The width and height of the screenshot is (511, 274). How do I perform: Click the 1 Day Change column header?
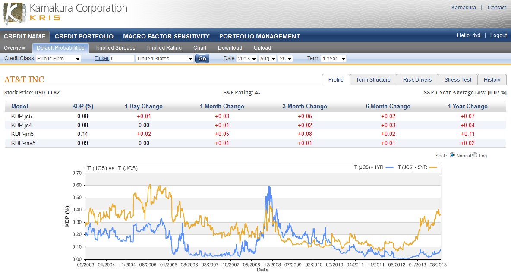coord(144,106)
